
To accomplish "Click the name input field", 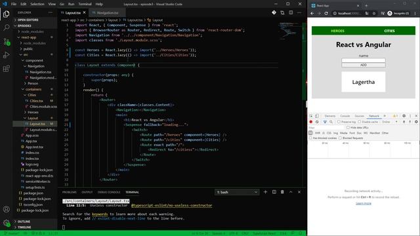I will coord(364,60).
